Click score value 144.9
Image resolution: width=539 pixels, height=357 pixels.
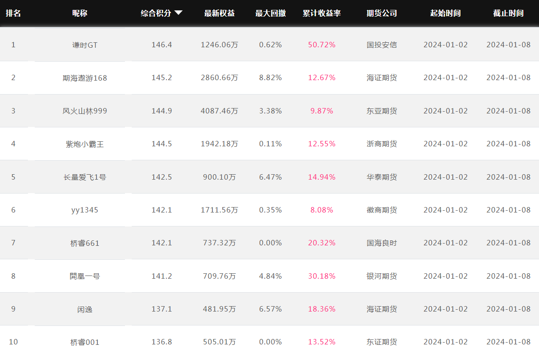161,111
